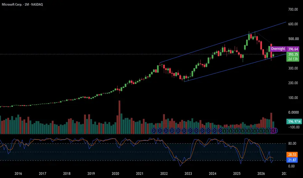Click the first green earnings E marker

pyautogui.click(x=225, y=131)
